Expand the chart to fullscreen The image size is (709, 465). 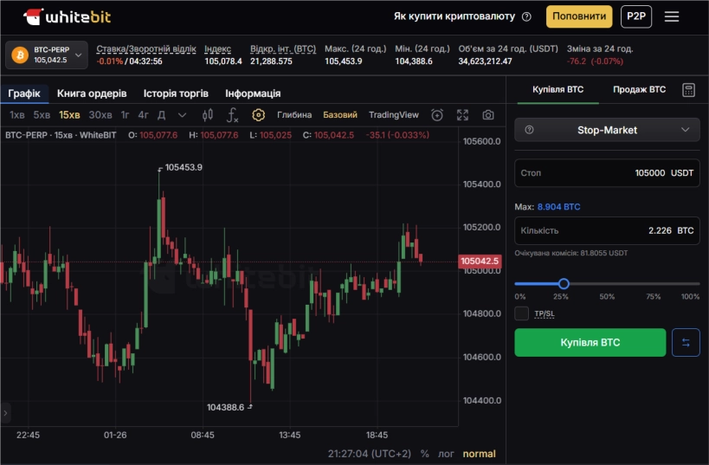(x=462, y=115)
